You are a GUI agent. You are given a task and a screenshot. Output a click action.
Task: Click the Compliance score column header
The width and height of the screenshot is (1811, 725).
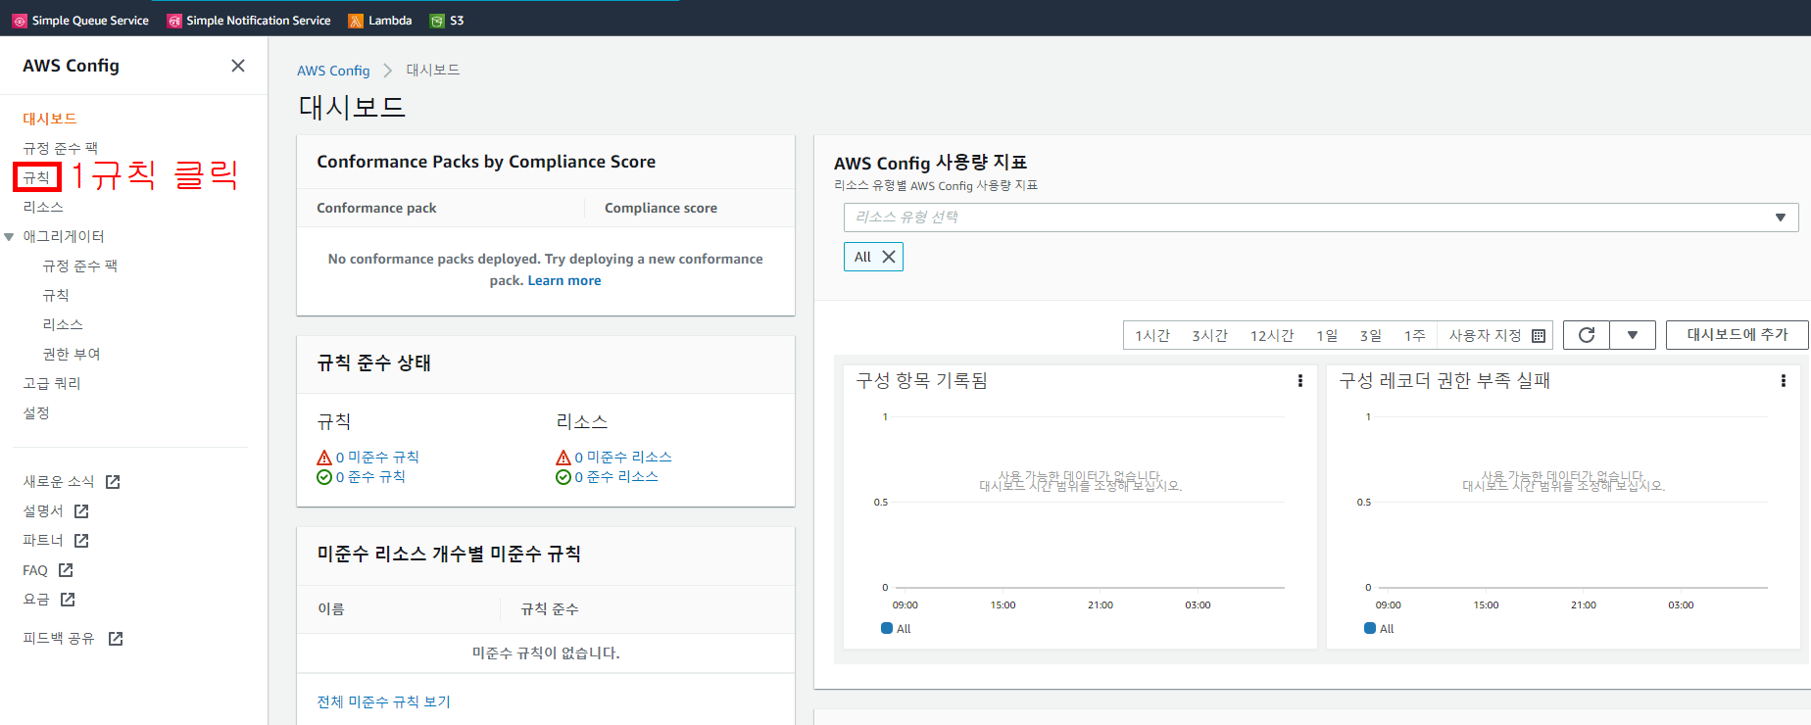661,208
